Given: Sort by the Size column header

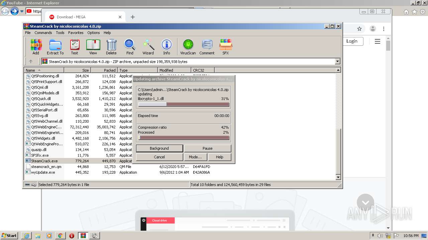Looking at the screenshot, I should coord(77,70).
